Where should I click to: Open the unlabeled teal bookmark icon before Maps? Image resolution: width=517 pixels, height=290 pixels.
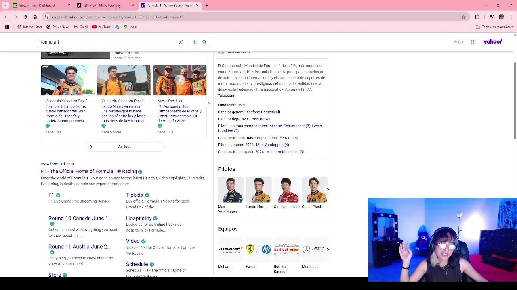pyautogui.click(x=117, y=27)
